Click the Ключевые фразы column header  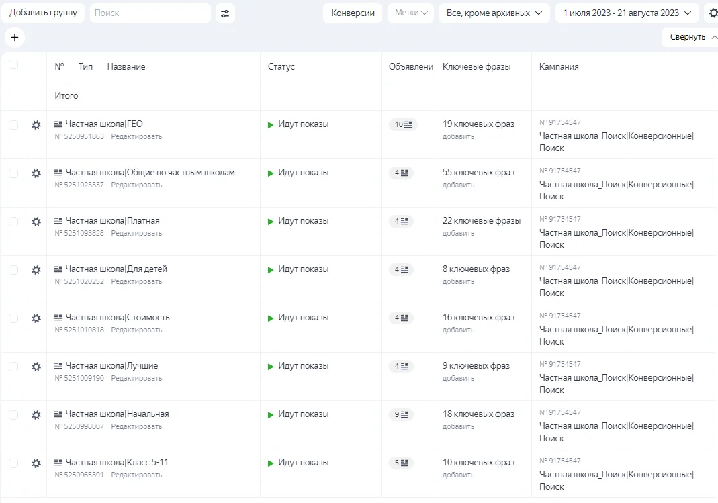point(476,67)
